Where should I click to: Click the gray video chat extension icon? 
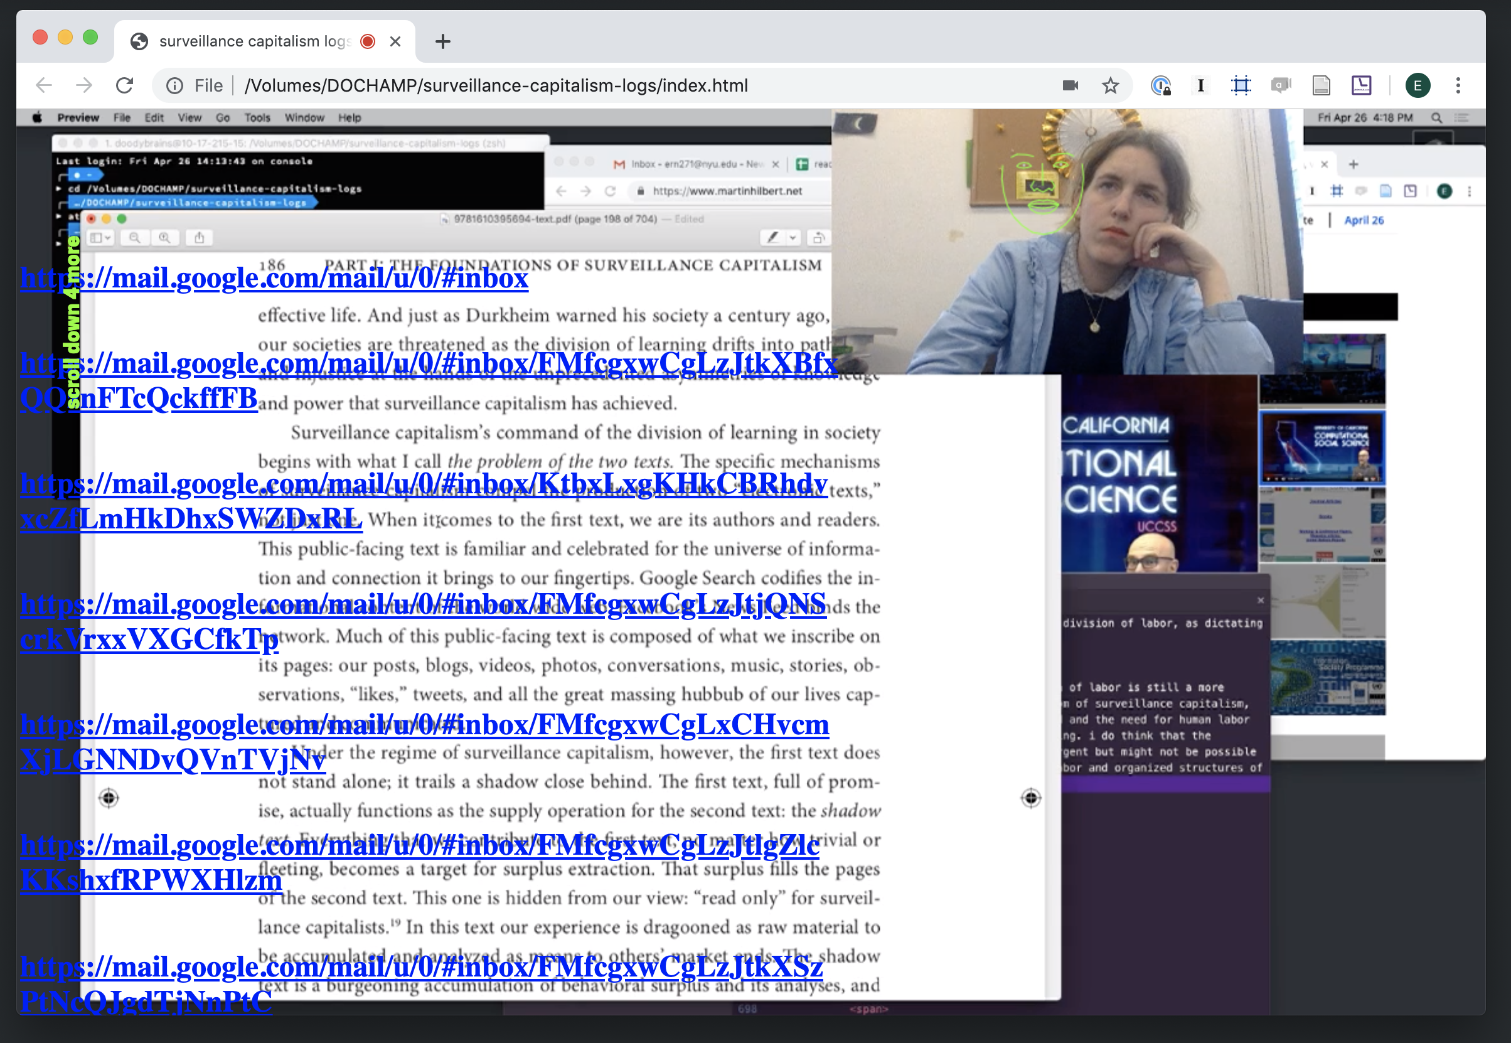(1281, 85)
